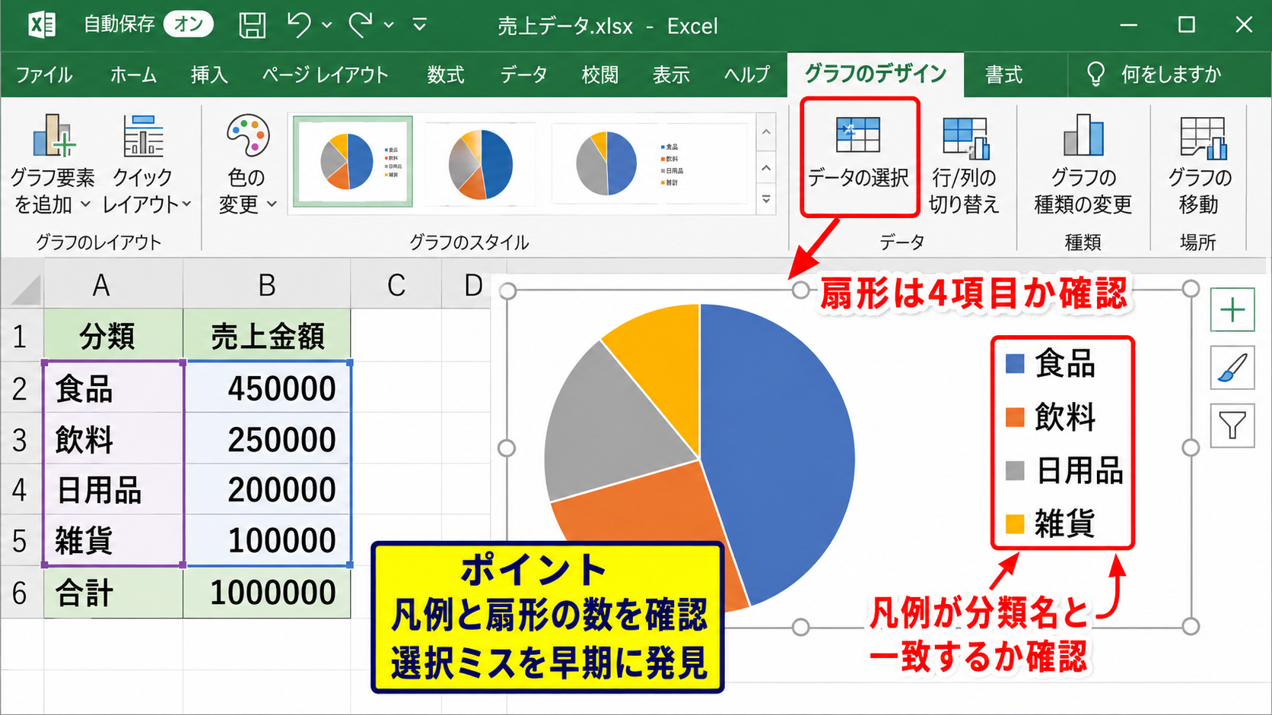
Task: Click the 何をしますか search box
Action: pos(1154,74)
